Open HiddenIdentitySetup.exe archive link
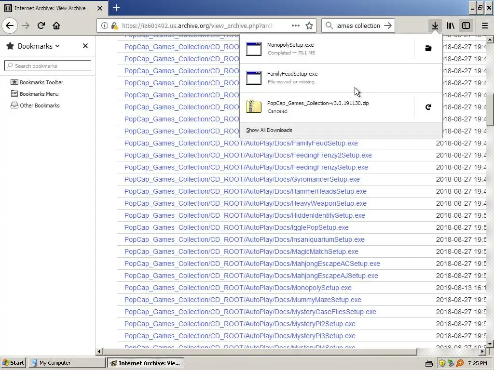 tap(245, 215)
